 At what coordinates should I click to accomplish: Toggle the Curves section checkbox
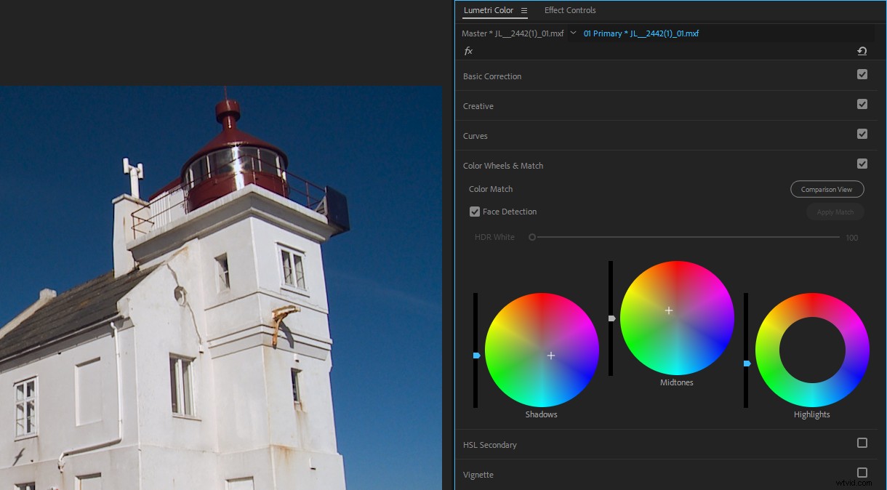[862, 134]
